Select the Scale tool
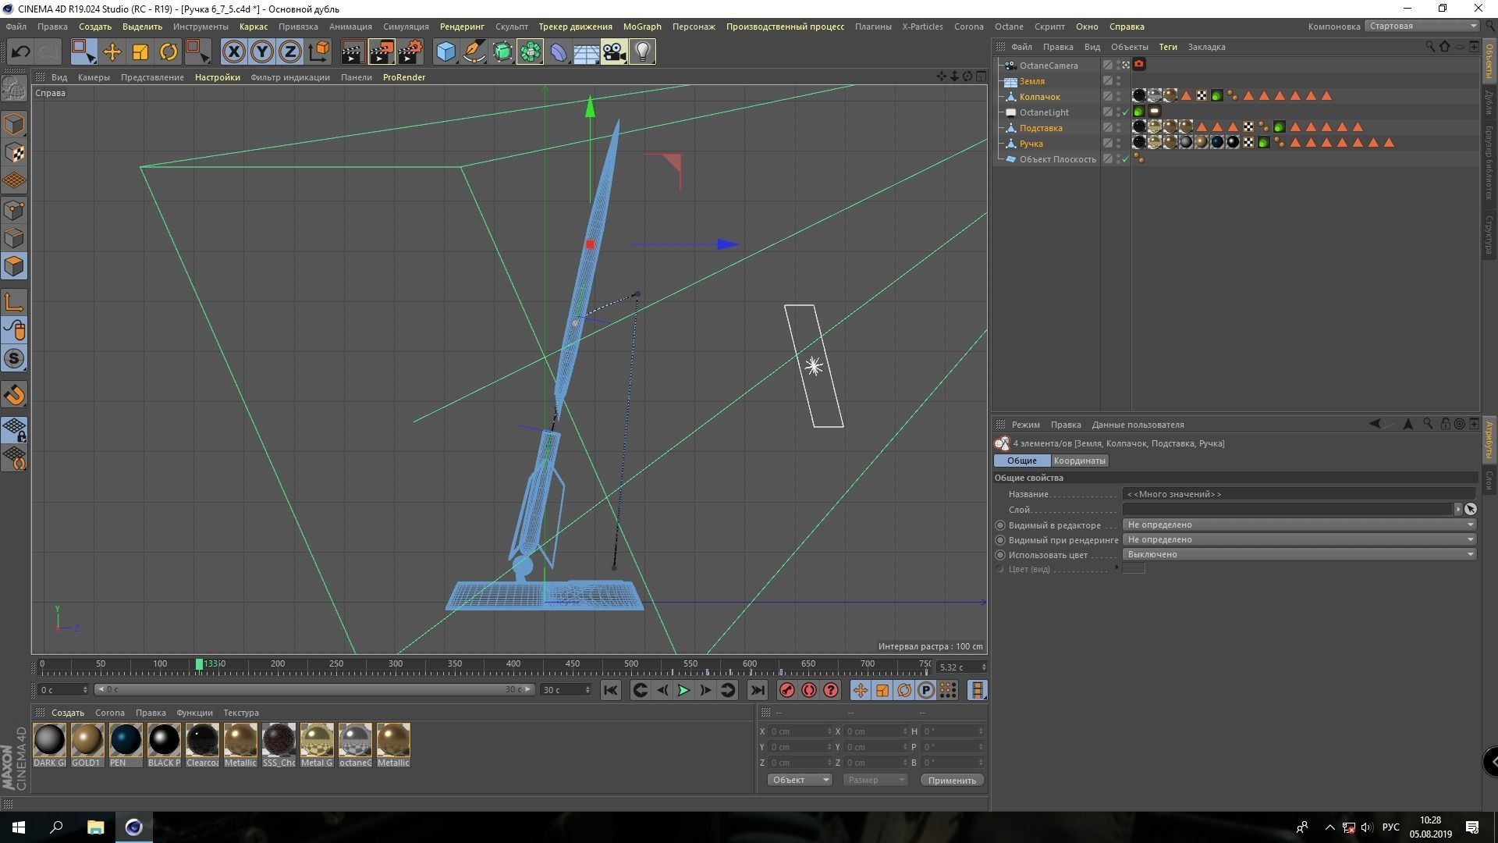 click(x=140, y=52)
